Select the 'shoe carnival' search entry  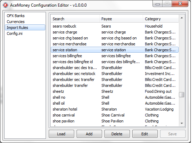(x=64, y=115)
